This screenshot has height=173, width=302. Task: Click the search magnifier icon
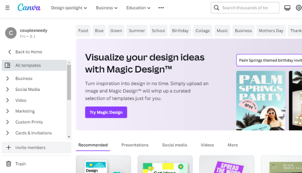click(x=217, y=8)
